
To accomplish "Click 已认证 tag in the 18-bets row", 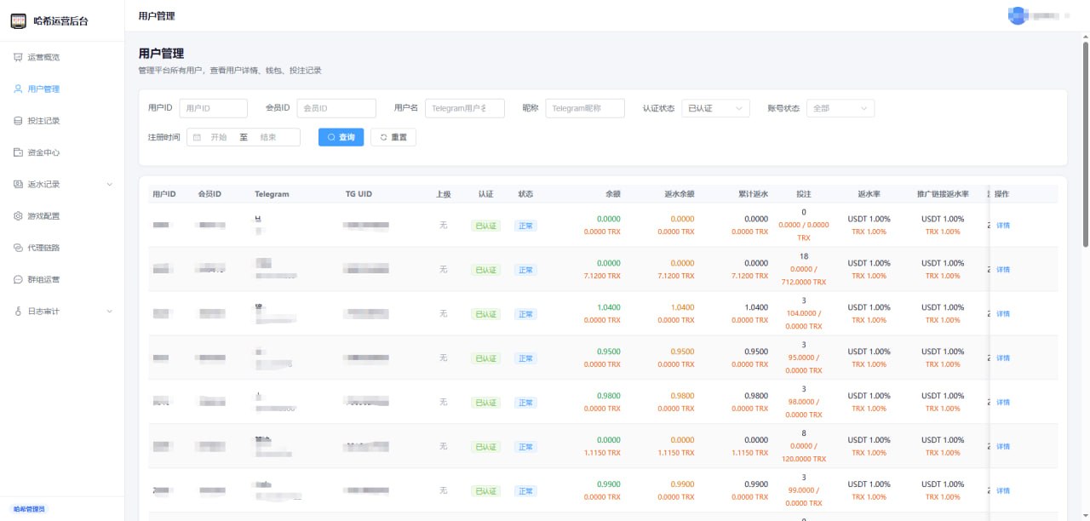I will pyautogui.click(x=486, y=270).
